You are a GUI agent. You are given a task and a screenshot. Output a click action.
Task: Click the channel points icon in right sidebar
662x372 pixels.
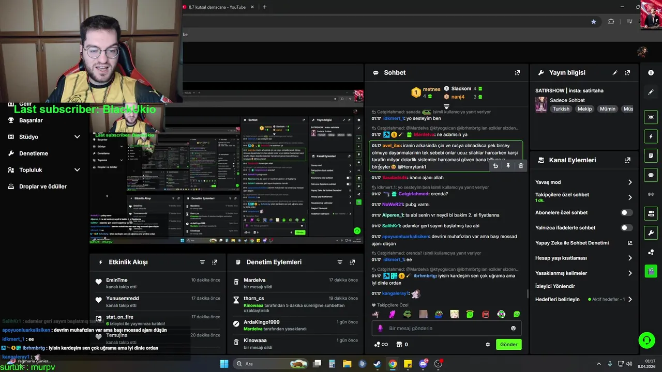pyautogui.click(x=651, y=252)
